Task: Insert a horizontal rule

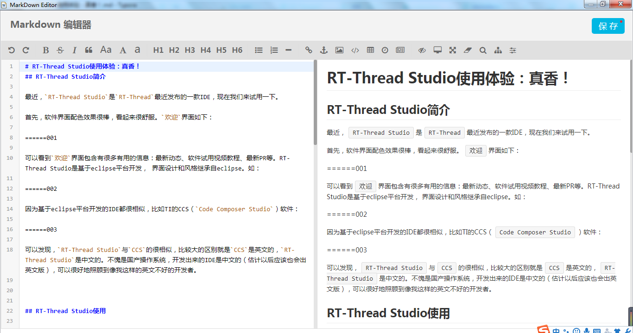Action: tap(289, 50)
